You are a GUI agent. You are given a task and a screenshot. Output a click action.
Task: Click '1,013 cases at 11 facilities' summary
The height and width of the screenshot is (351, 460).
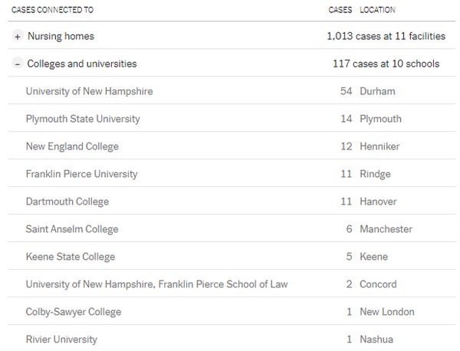pyautogui.click(x=383, y=36)
